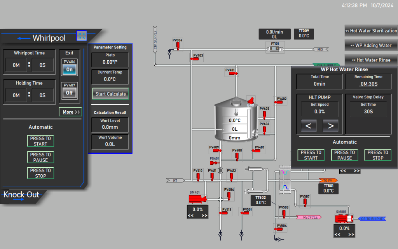398x249 pixels.
Task: Click the PV412 valve icon
Action: 231,177
